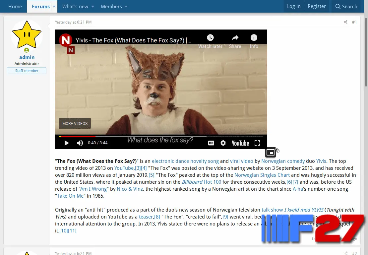
Task: Click the N channel logo avatar
Action: click(66, 40)
